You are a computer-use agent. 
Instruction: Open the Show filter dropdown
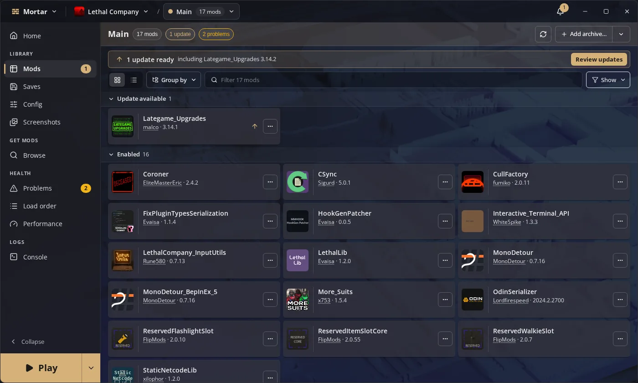(608, 80)
